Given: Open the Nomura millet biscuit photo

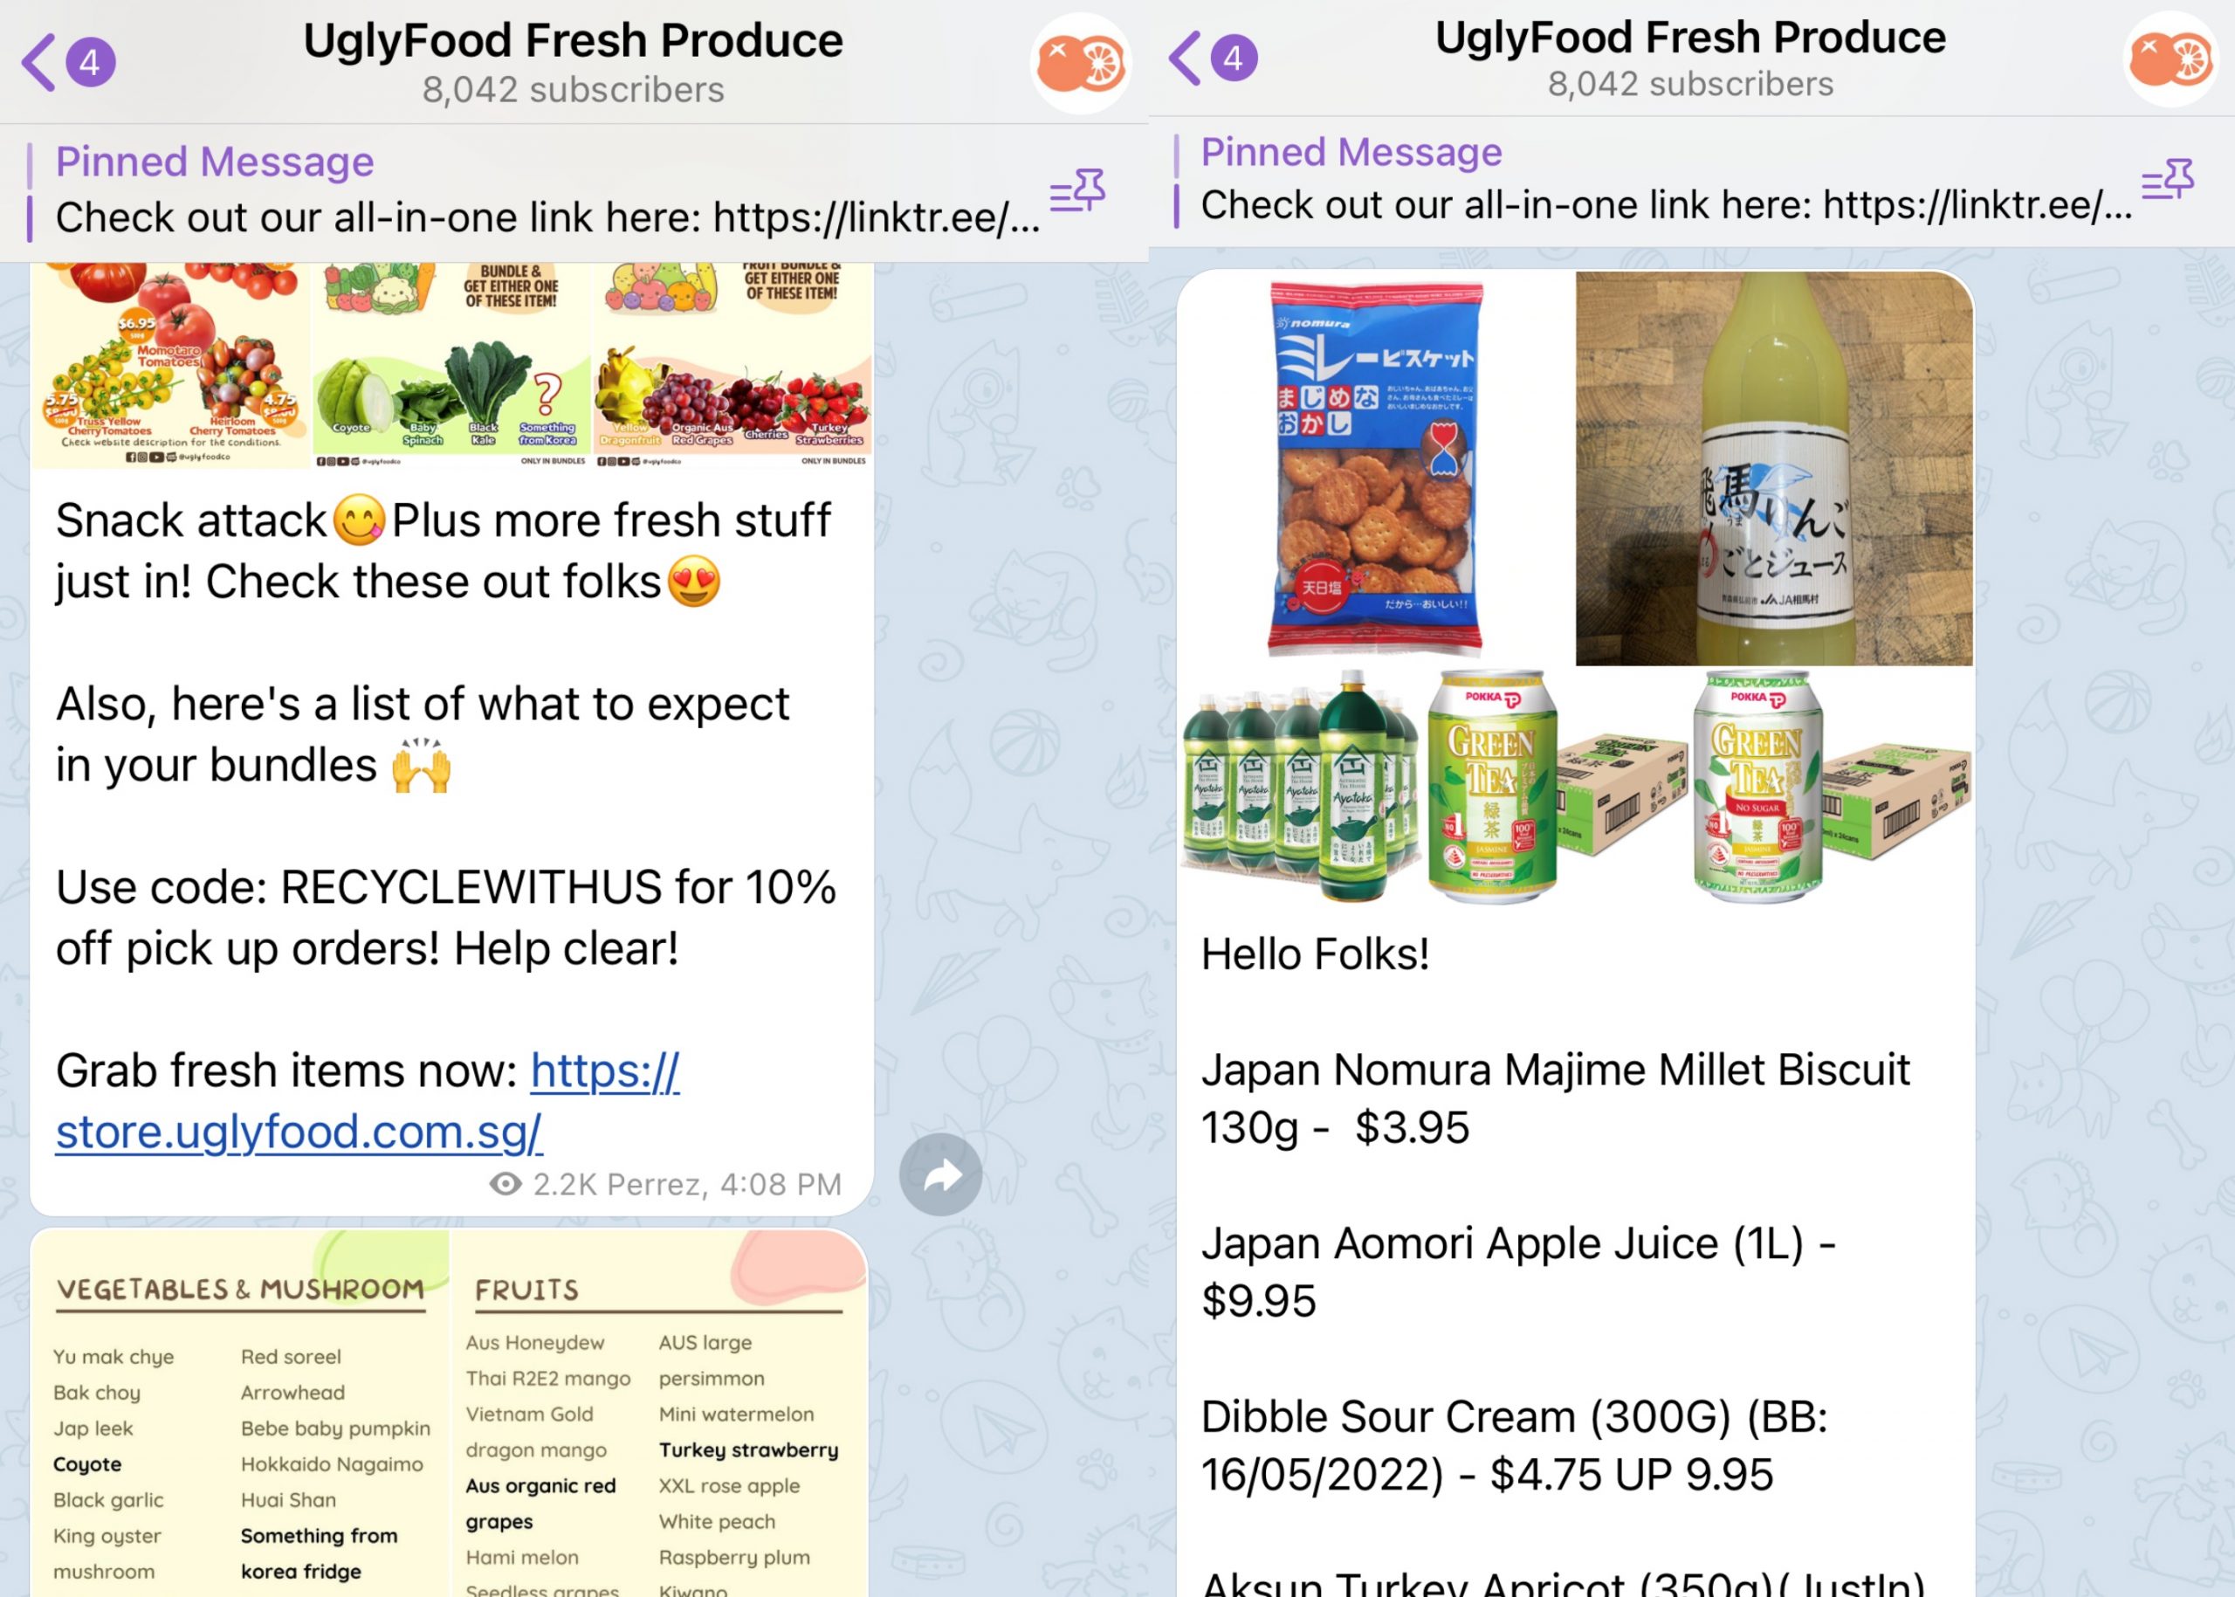Looking at the screenshot, I should point(1376,469).
